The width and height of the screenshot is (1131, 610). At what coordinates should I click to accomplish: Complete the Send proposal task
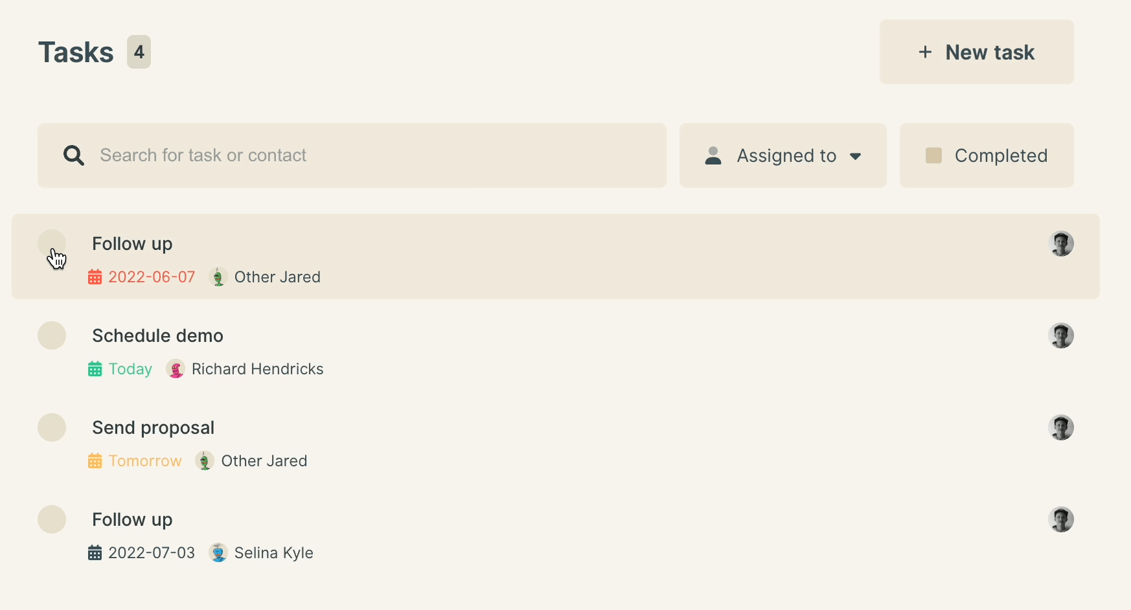click(52, 427)
